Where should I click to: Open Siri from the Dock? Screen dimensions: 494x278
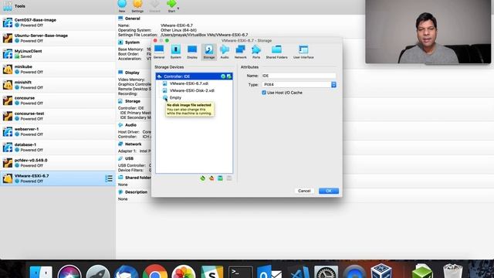click(x=69, y=272)
